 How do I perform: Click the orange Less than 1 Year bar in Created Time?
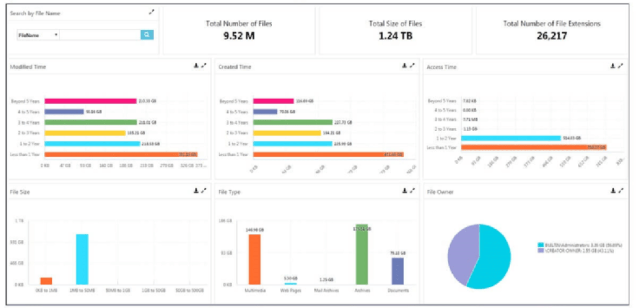coord(328,154)
